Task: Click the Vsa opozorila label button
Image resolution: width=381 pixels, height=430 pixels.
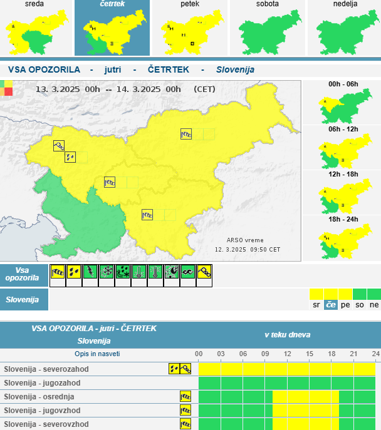Action: [23, 273]
